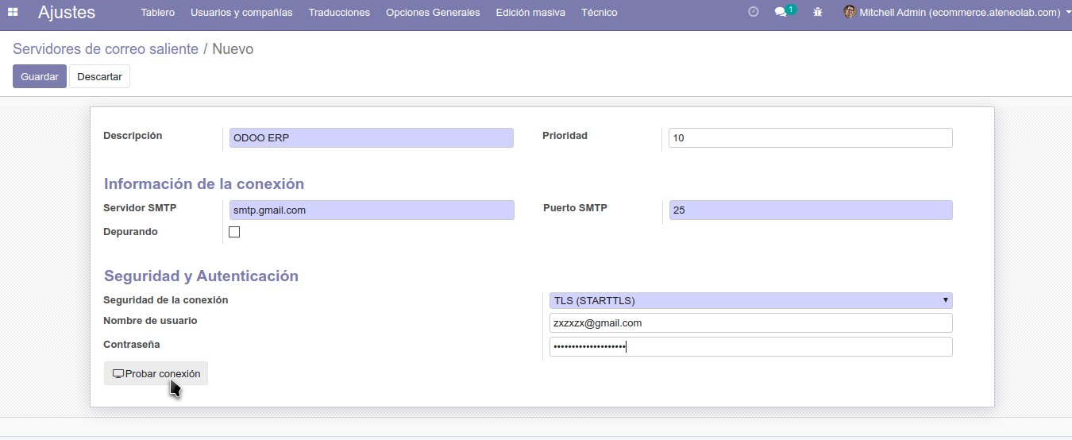Screen dimensions: 1072x440
Task: Open the Usuarios y compañías menu
Action: [x=241, y=13]
